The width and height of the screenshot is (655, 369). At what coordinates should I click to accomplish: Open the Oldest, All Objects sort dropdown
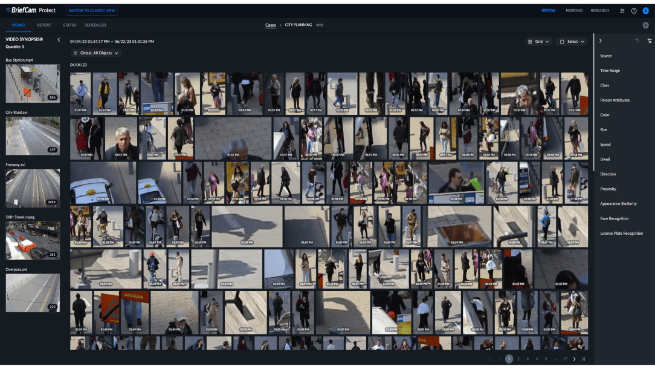(x=95, y=53)
